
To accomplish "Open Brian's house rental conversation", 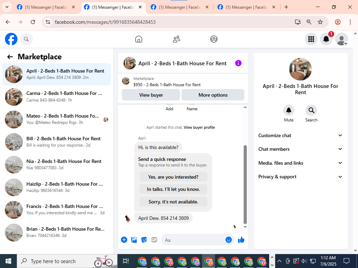I will [x=57, y=232].
